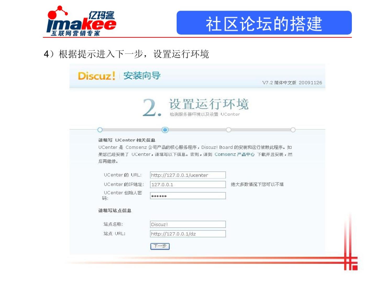Focus the 站点 URL input field
377x283 pixels.
pos(188,234)
